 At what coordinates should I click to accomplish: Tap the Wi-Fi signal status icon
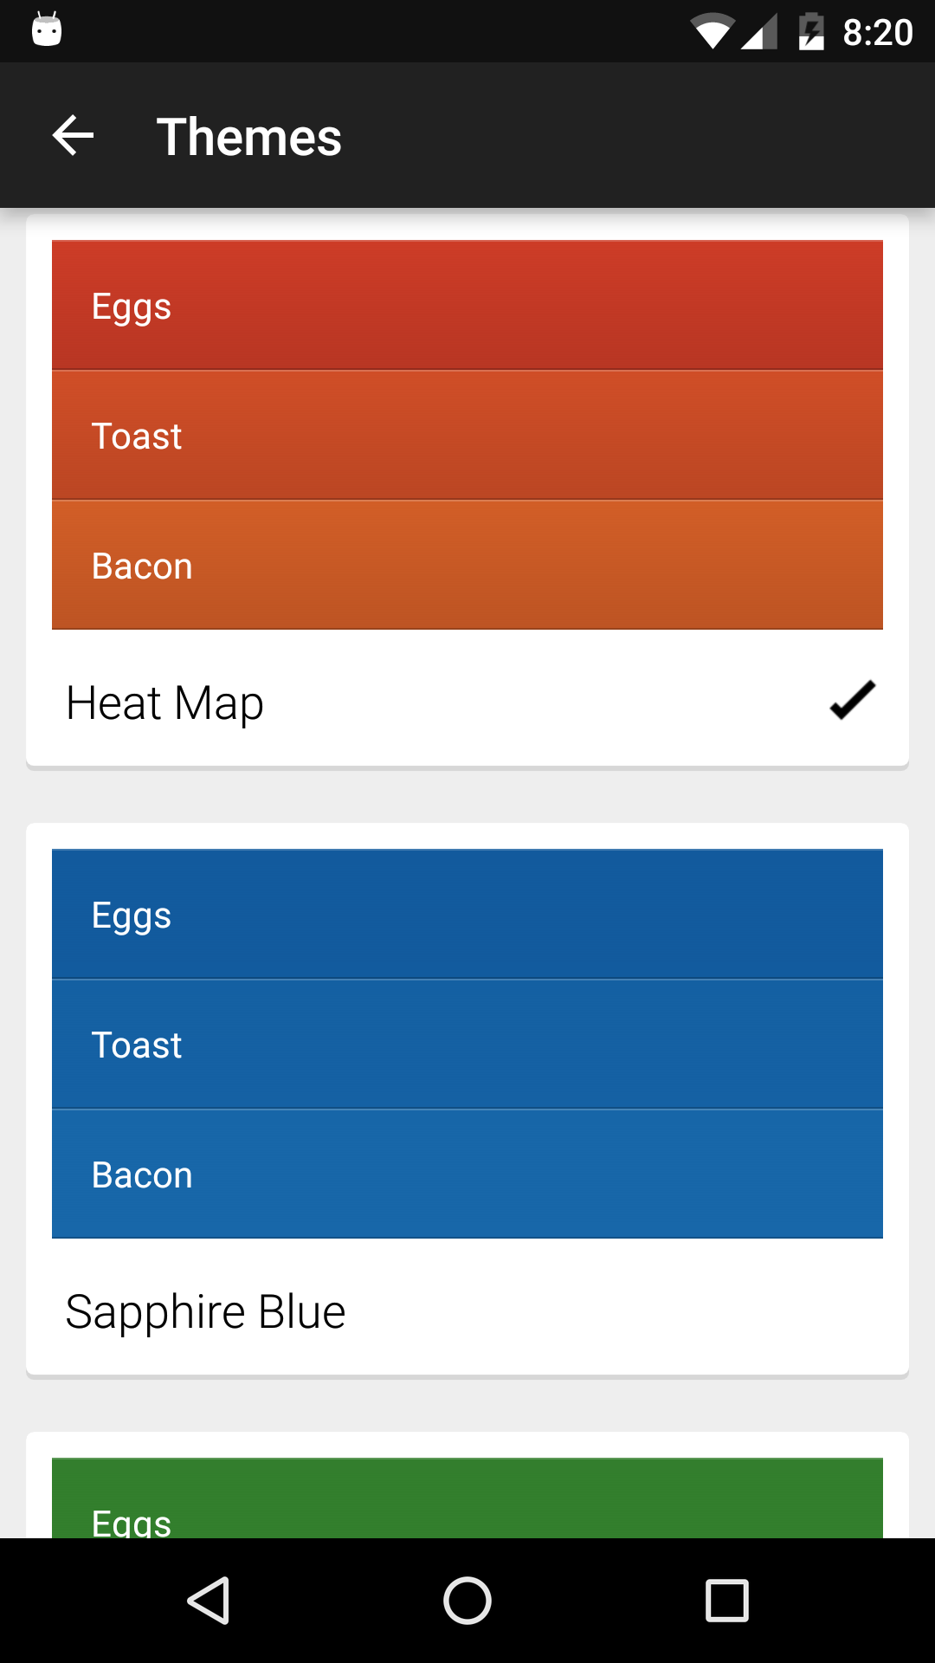(x=712, y=32)
